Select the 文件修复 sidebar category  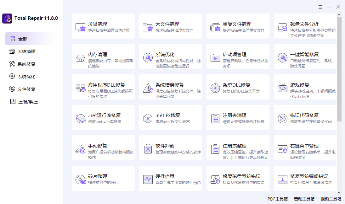pyautogui.click(x=22, y=89)
